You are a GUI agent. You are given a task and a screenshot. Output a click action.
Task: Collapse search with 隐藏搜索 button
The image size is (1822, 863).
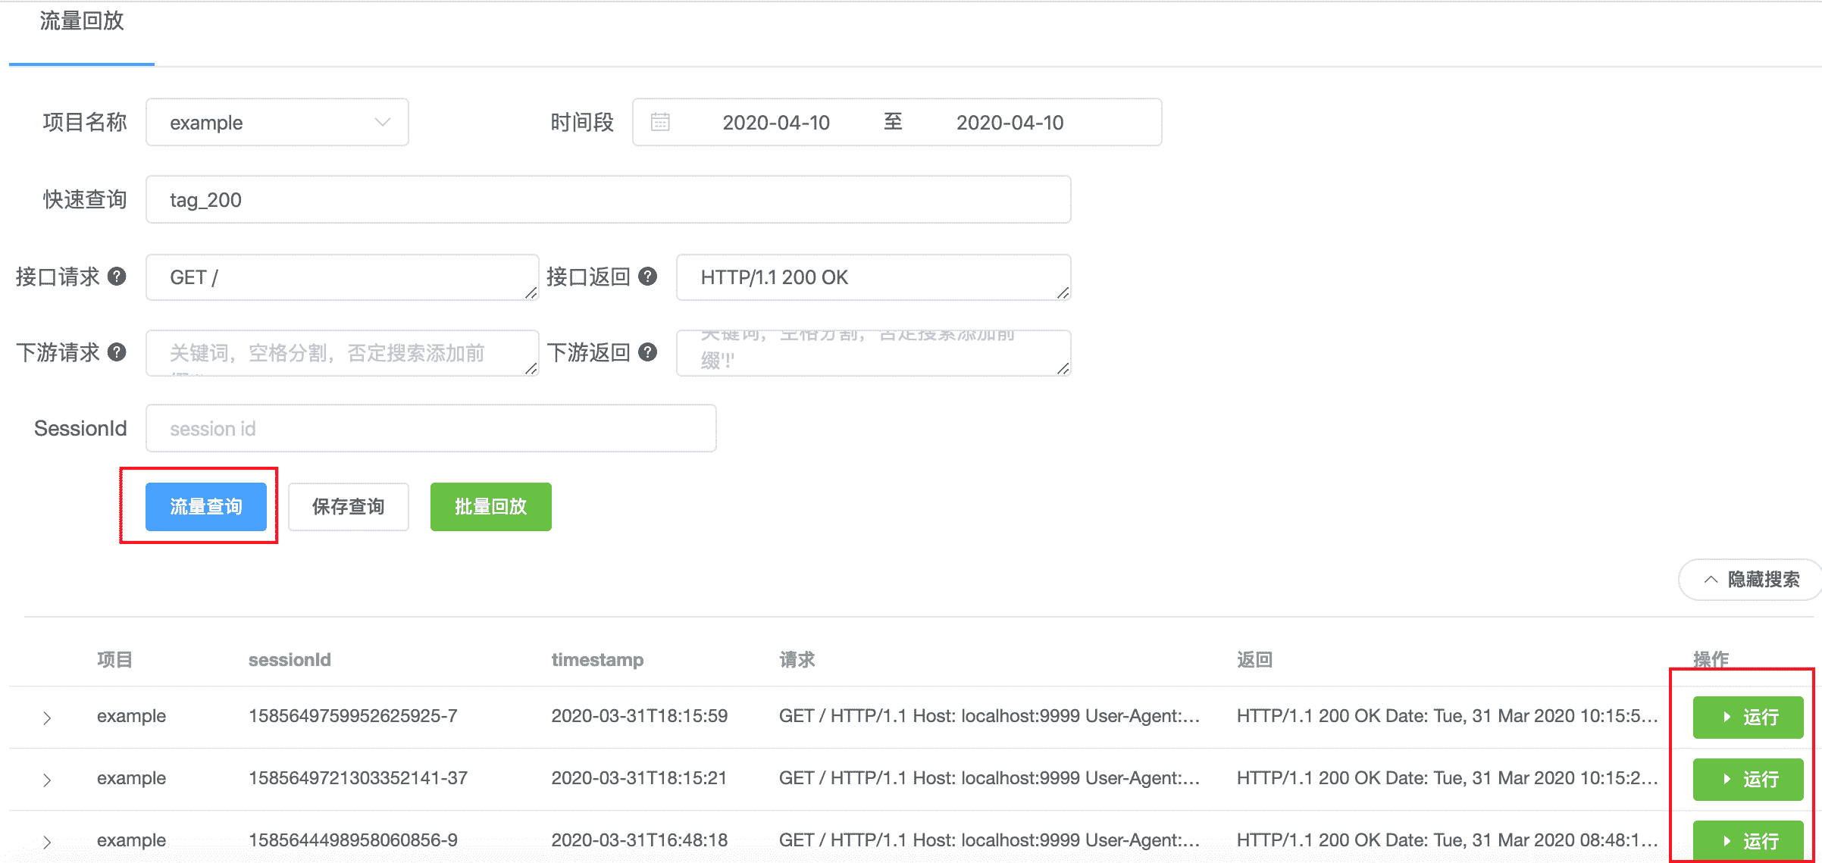1751,580
